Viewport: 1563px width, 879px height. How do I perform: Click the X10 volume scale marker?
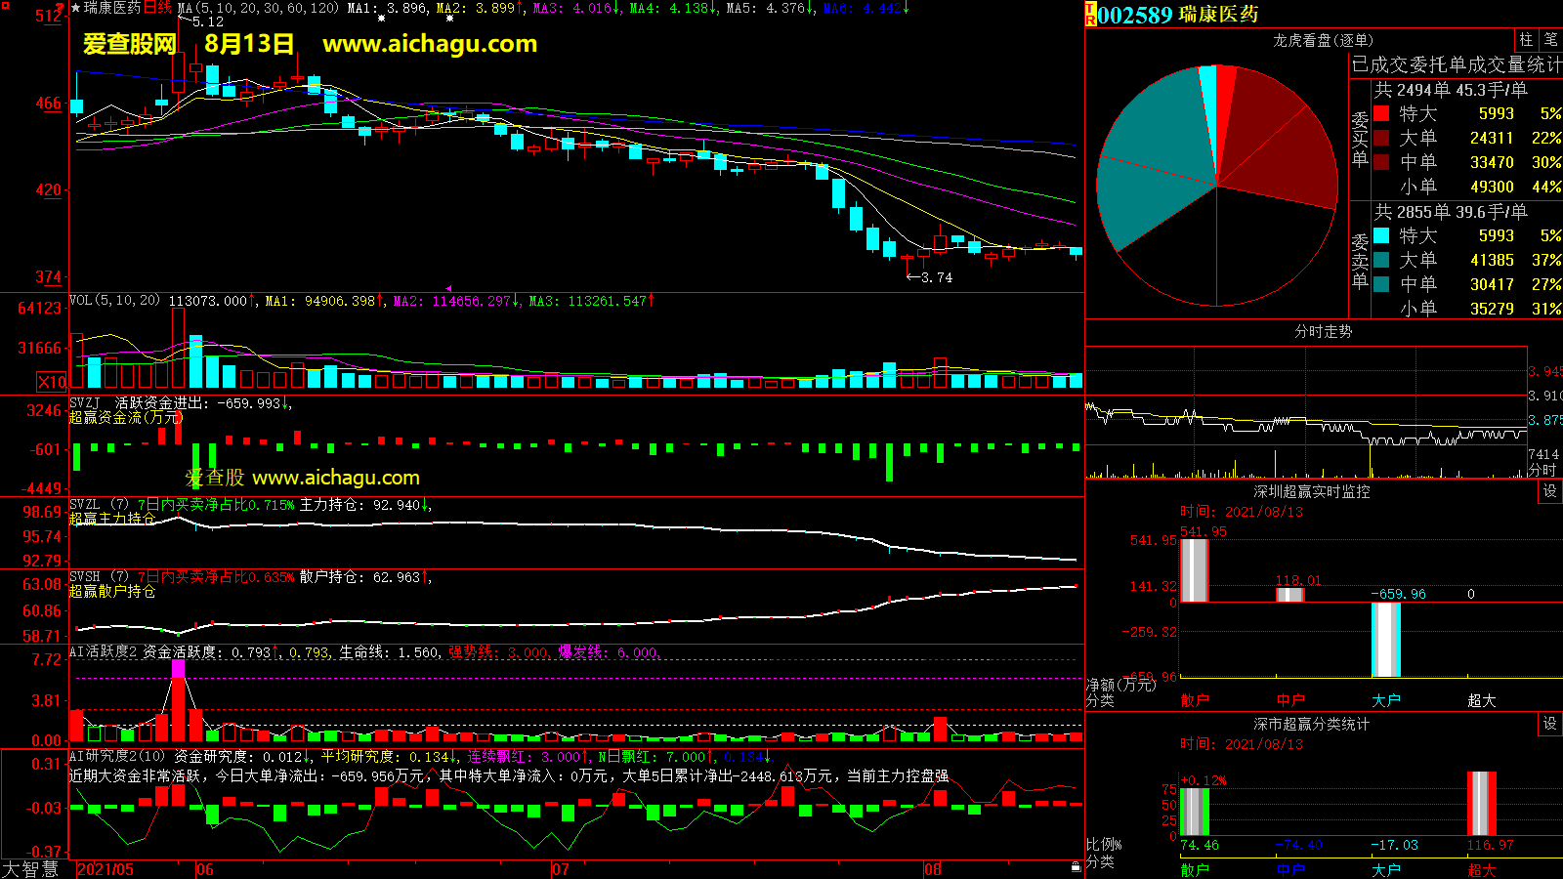[x=52, y=382]
